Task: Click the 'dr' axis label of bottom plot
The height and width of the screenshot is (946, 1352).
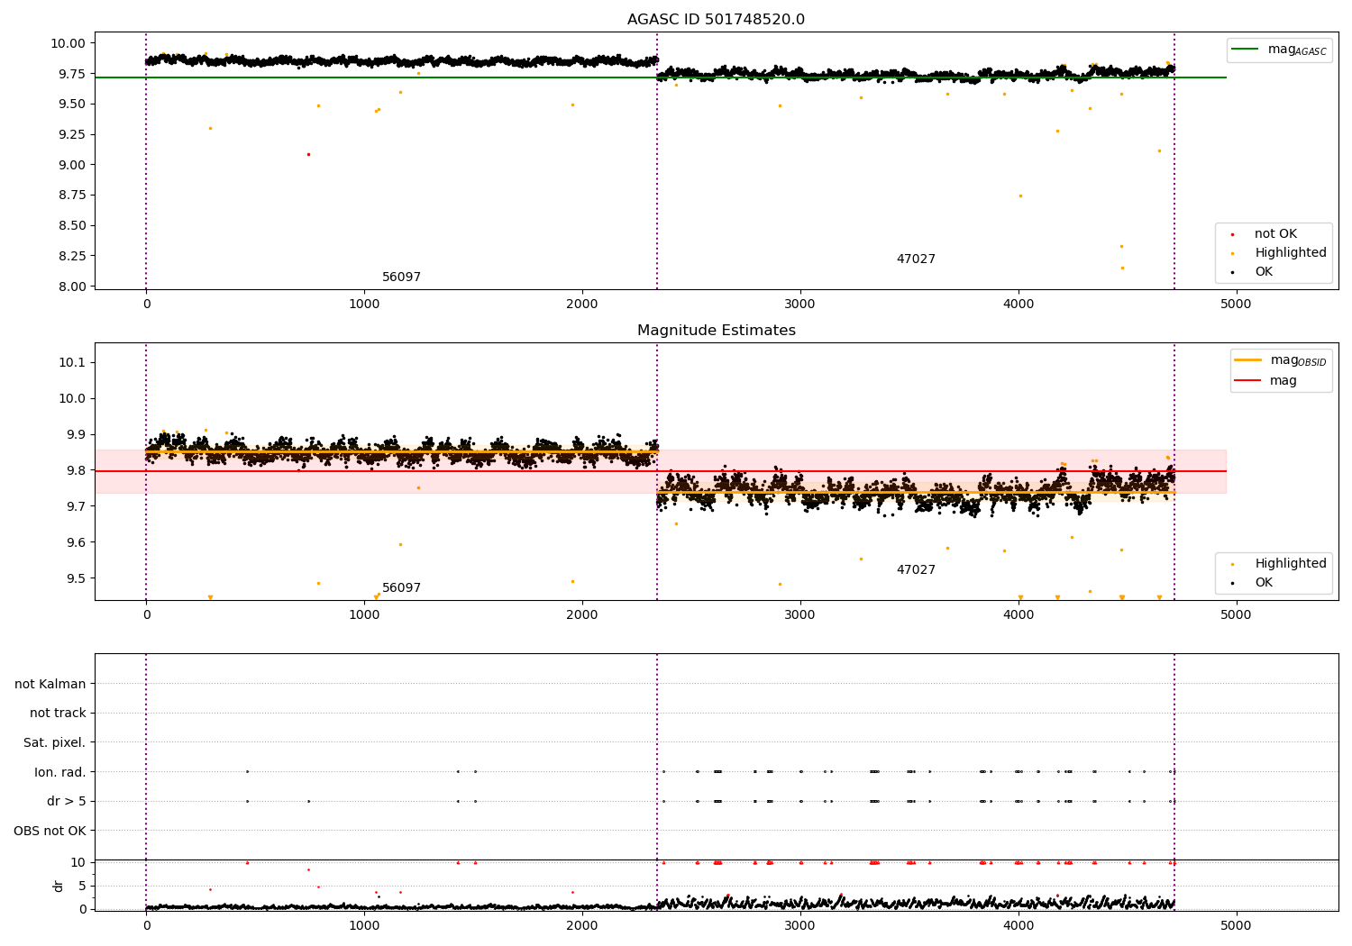Action: click(59, 886)
